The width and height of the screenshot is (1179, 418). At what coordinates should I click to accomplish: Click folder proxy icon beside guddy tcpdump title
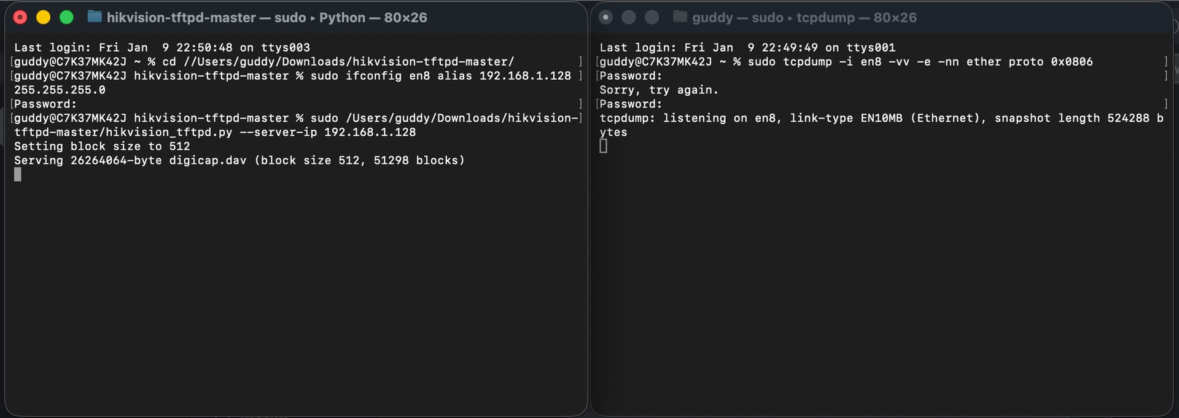(680, 17)
